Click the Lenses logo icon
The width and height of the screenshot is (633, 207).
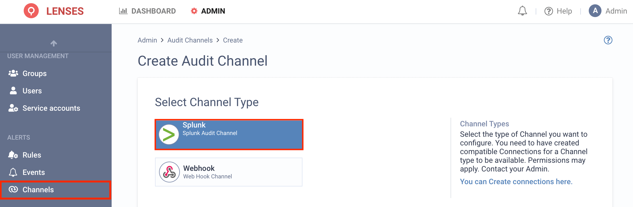pos(31,11)
